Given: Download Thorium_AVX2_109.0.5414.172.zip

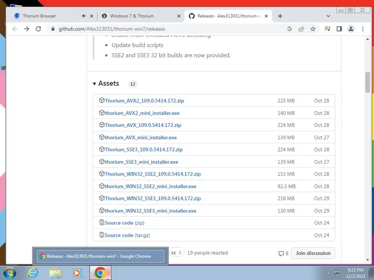Looking at the screenshot, I should [x=144, y=101].
